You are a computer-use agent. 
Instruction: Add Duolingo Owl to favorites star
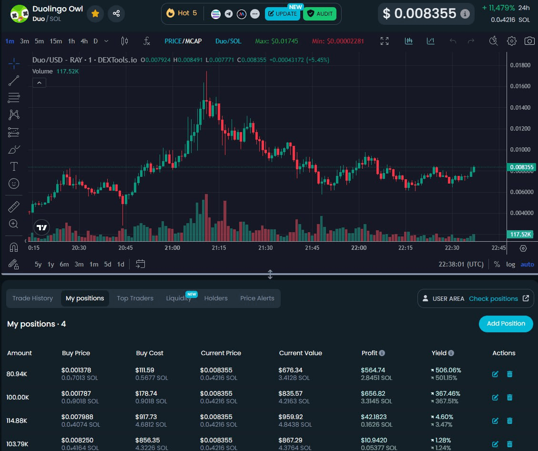(x=95, y=14)
